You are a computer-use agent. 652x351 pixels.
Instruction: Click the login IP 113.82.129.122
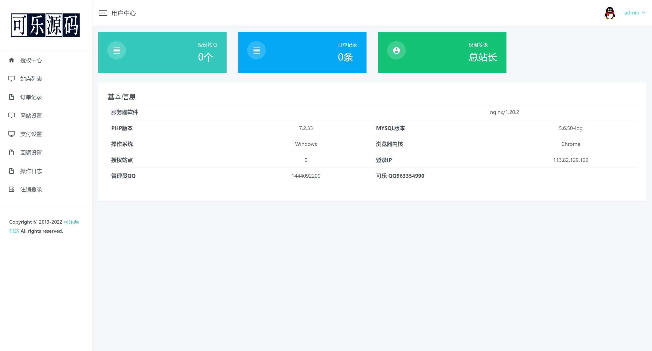570,160
